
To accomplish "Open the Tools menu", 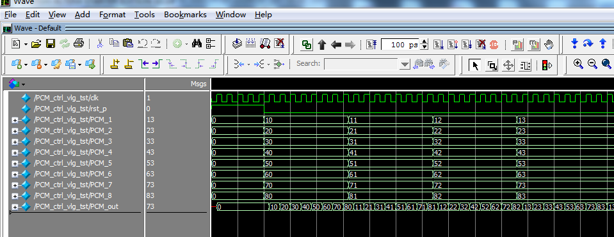I will [x=145, y=15].
